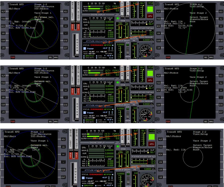Click -VR on Phobos MFD showing Inc 72.72°

[158, 48]
